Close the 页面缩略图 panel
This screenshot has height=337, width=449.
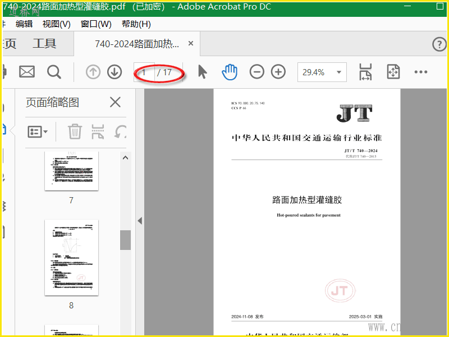115,102
